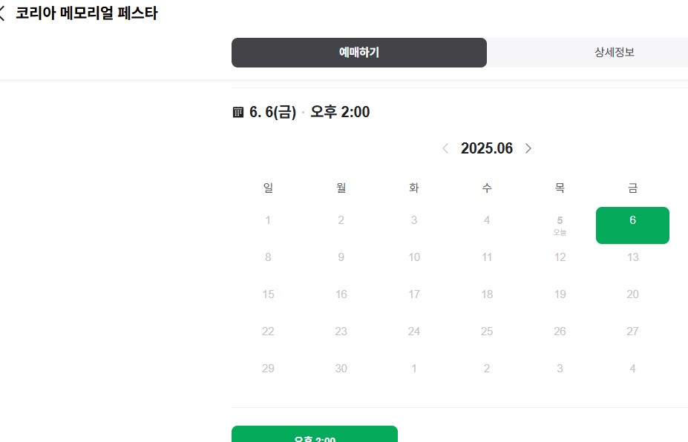Click the 2025.06 month label
This screenshot has width=688, height=442.
tap(486, 148)
